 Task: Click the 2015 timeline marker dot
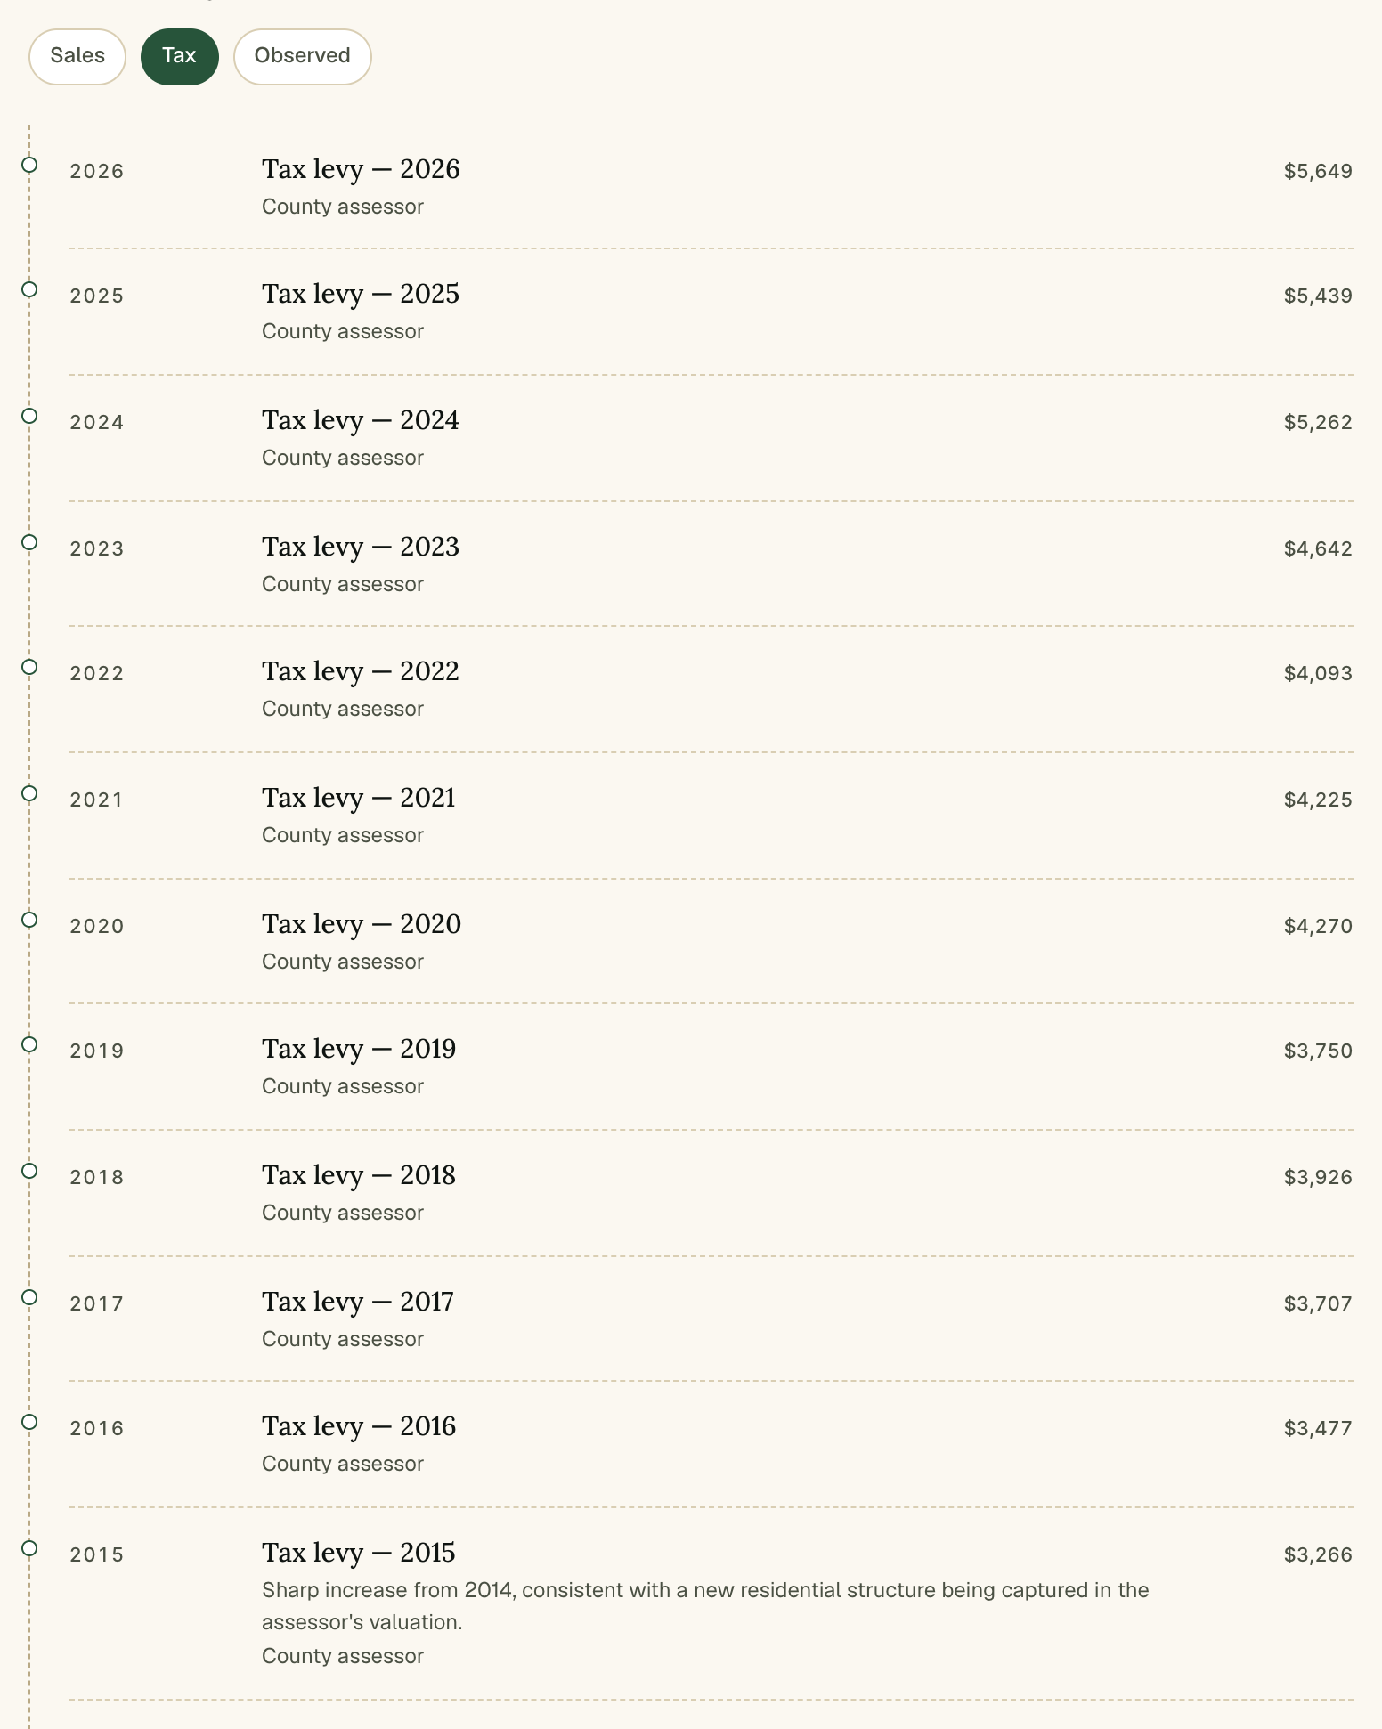29,1548
